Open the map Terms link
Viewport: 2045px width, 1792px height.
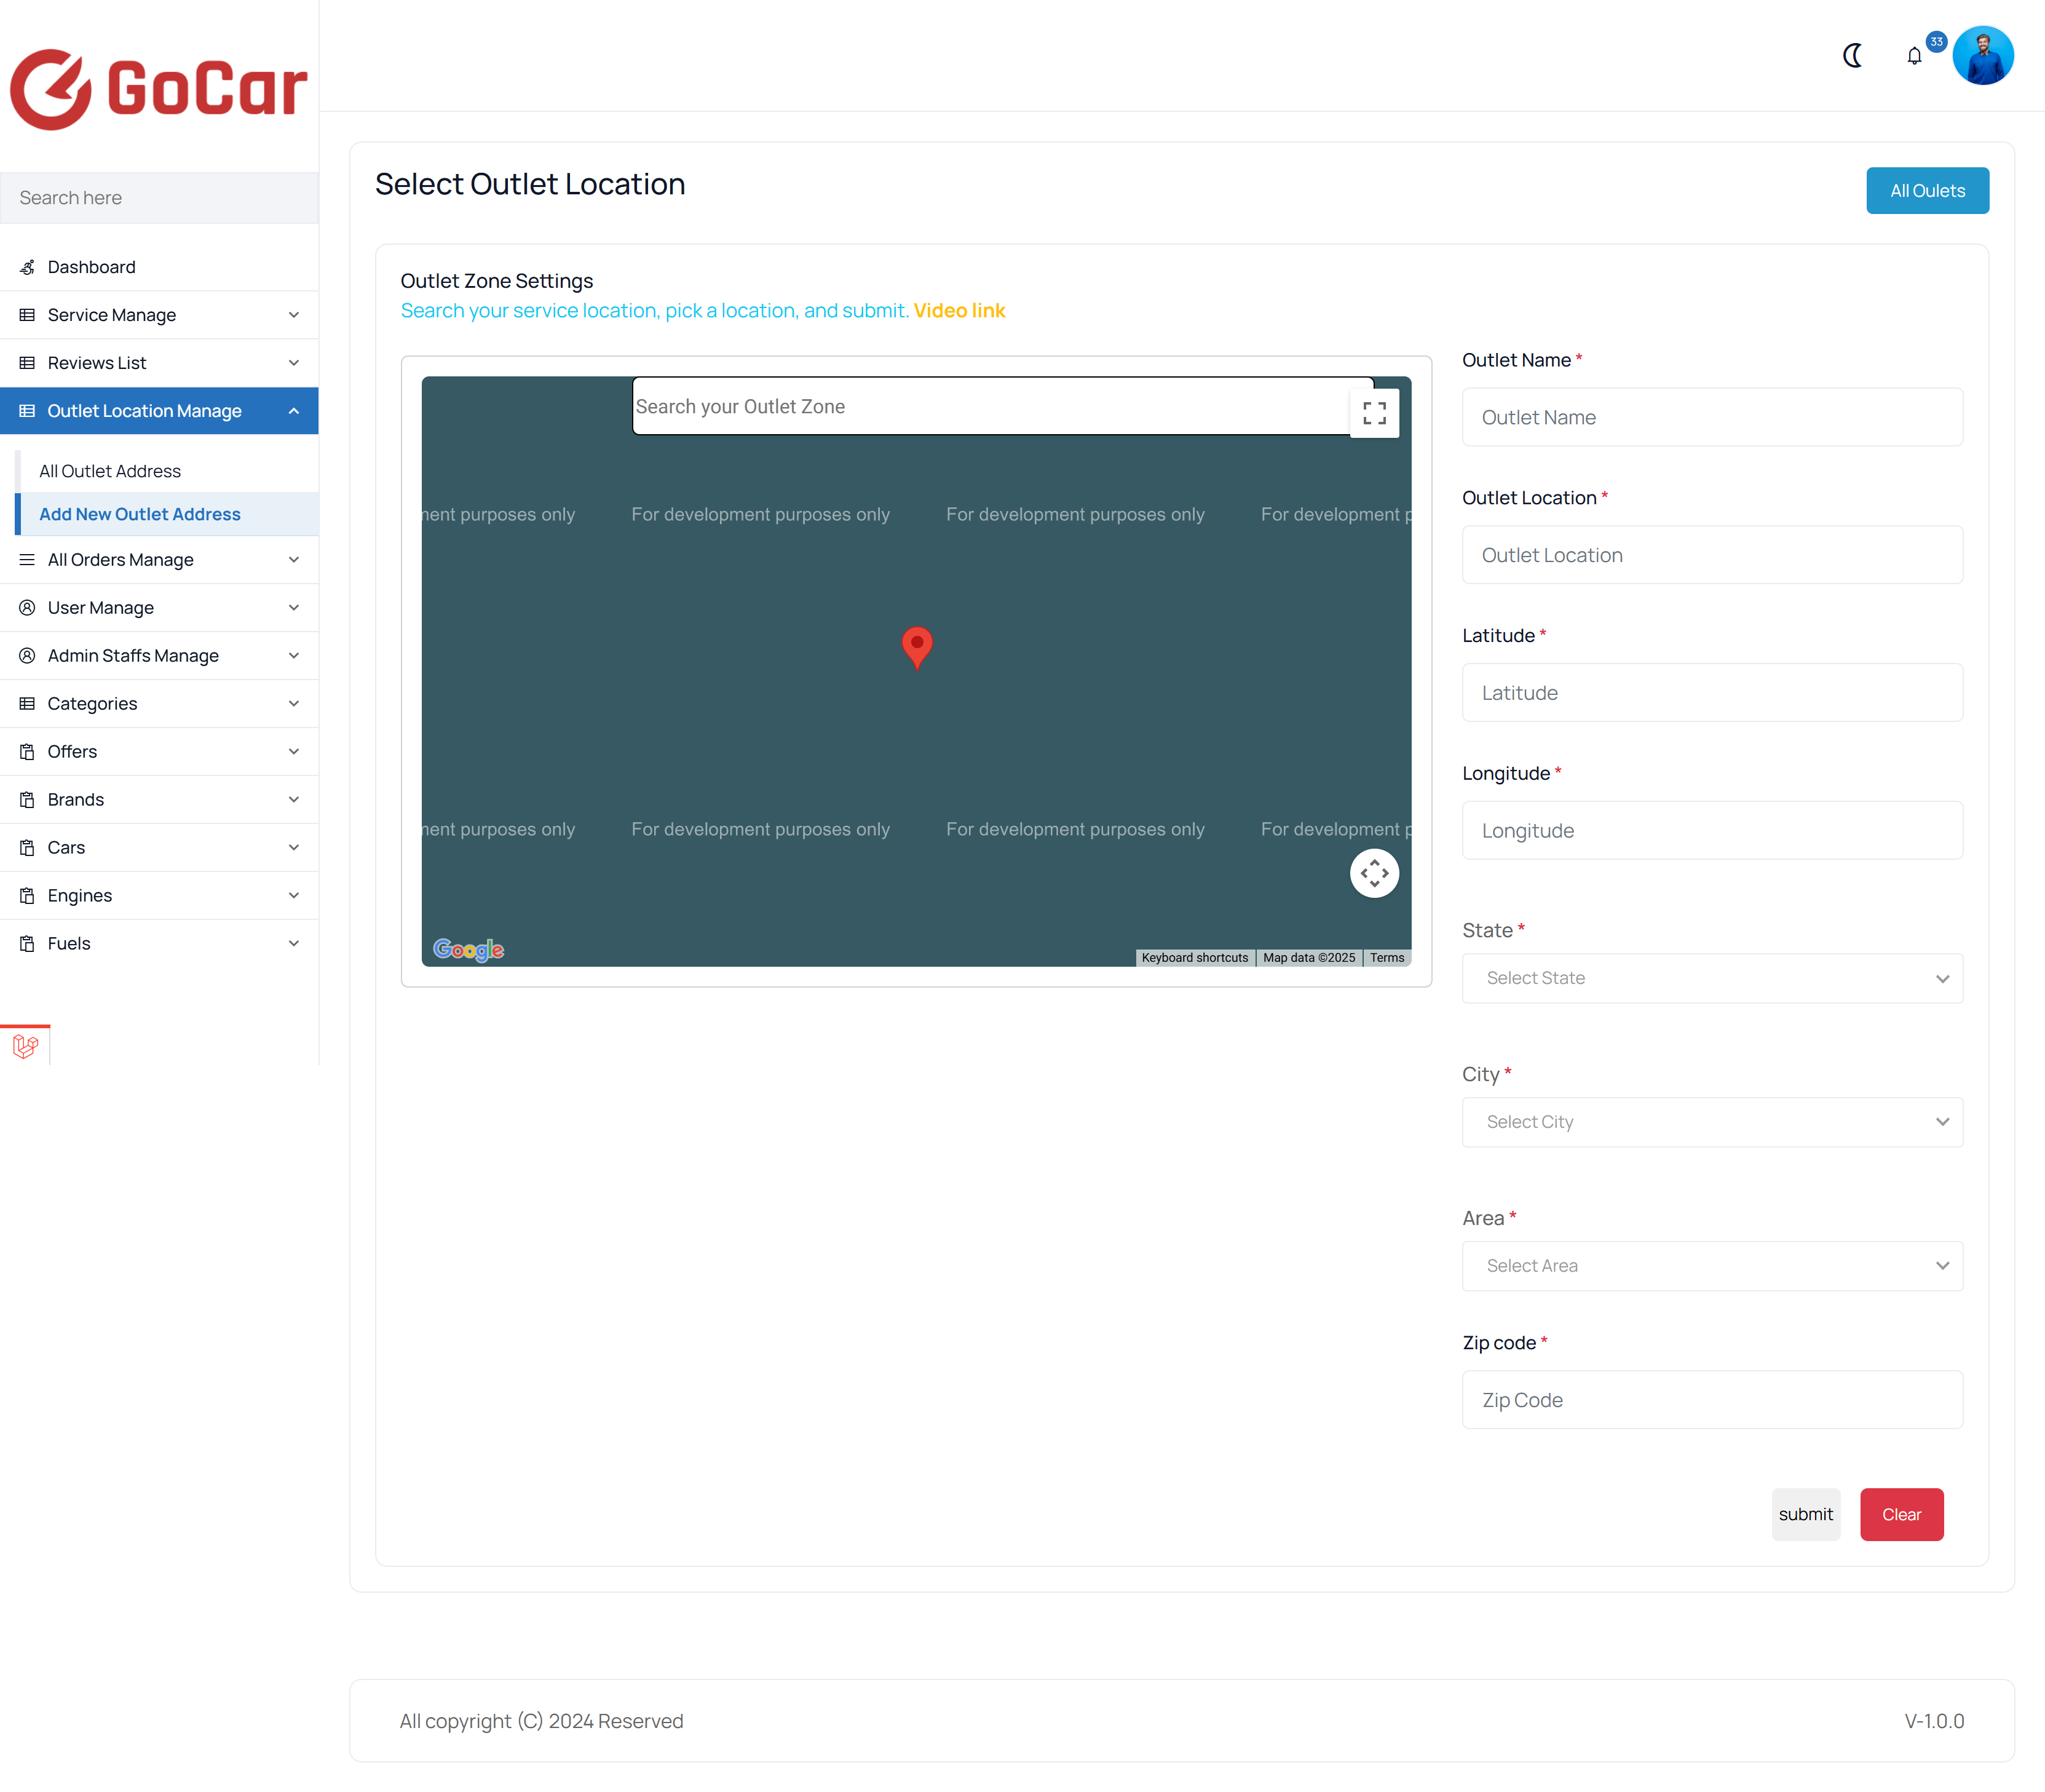(x=1387, y=958)
